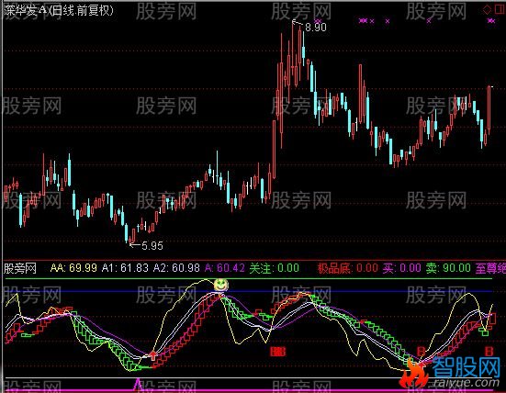
Task: Click the A1: 61.83 indicator value
Action: 125,268
